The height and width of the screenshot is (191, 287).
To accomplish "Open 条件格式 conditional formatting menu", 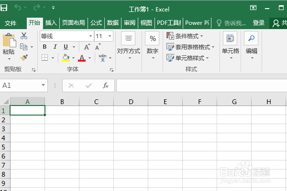I will coord(185,36).
